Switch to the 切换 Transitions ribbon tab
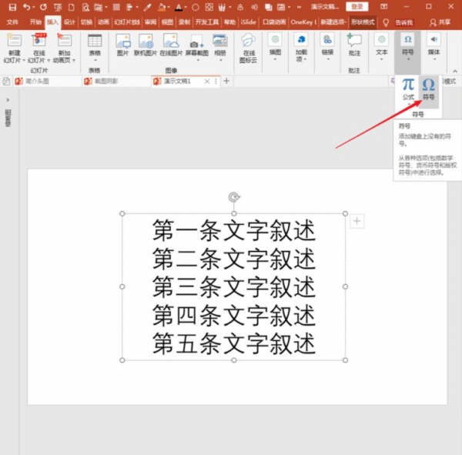The image size is (462, 455). point(86,22)
